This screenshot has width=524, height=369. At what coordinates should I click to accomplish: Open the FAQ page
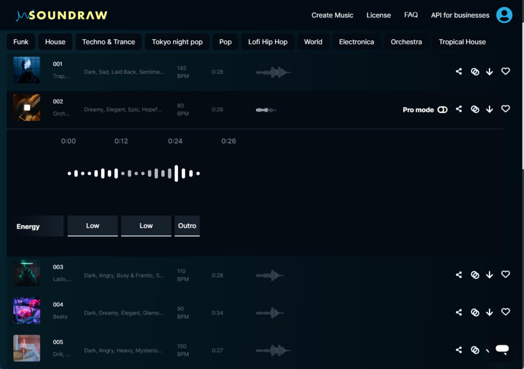[411, 15]
